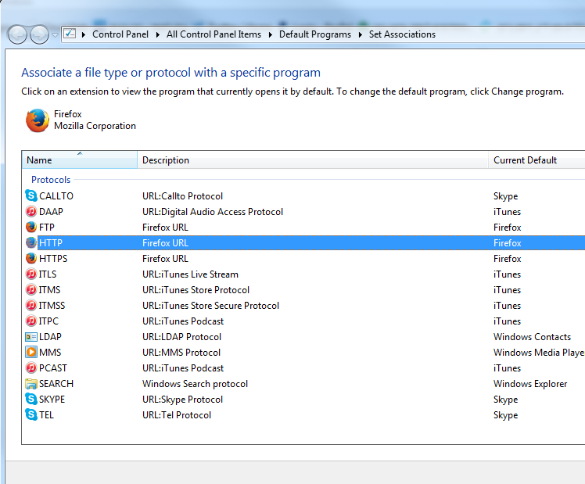Click the iTunes icon beside ITMS

point(31,290)
